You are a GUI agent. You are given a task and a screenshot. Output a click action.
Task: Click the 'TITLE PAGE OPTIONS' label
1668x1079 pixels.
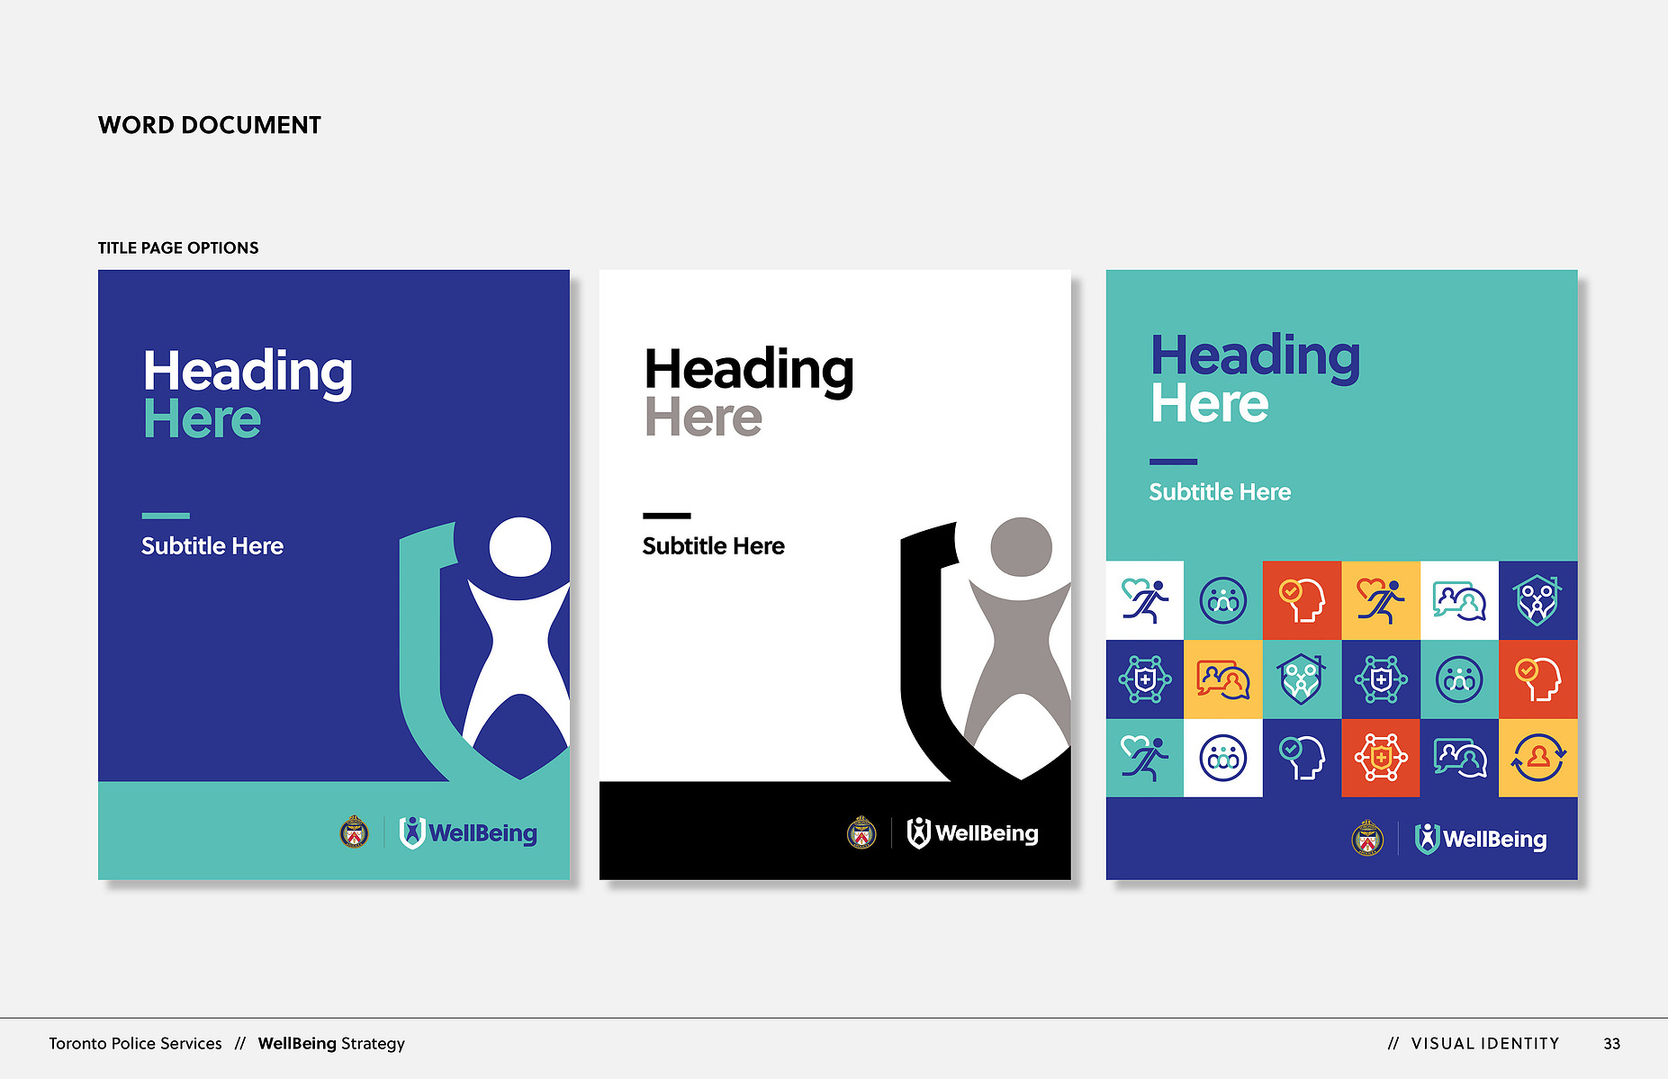[x=178, y=247]
